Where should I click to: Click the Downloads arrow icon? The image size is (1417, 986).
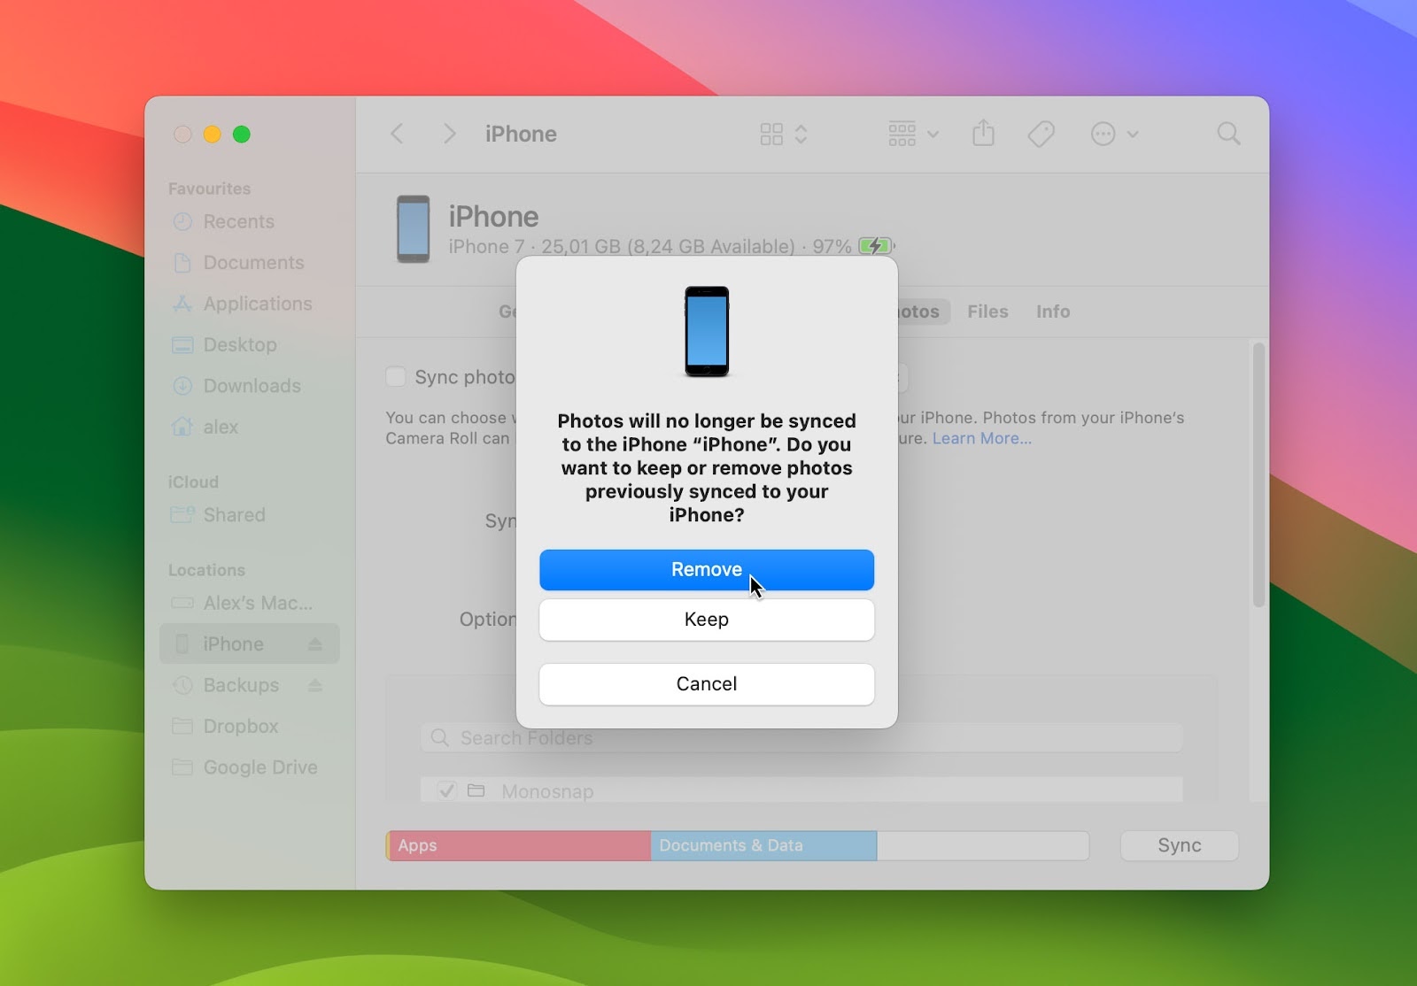pyautogui.click(x=182, y=386)
